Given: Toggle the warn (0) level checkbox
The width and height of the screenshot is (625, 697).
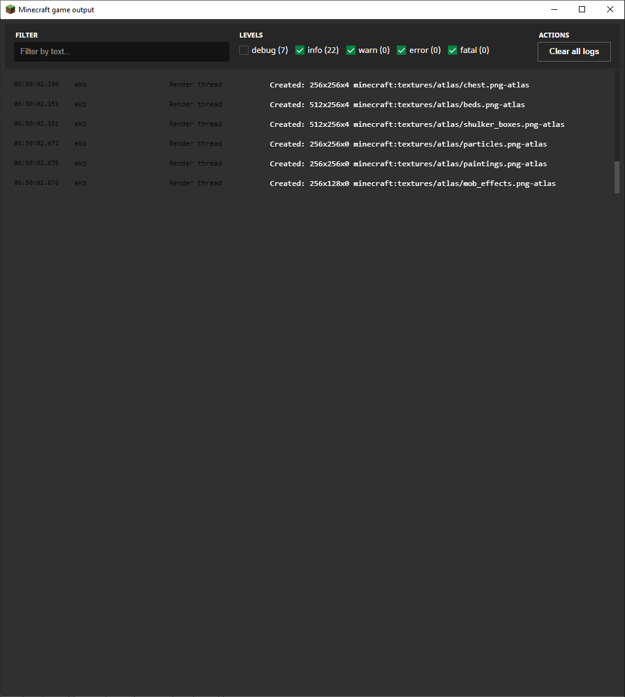Looking at the screenshot, I should (351, 50).
